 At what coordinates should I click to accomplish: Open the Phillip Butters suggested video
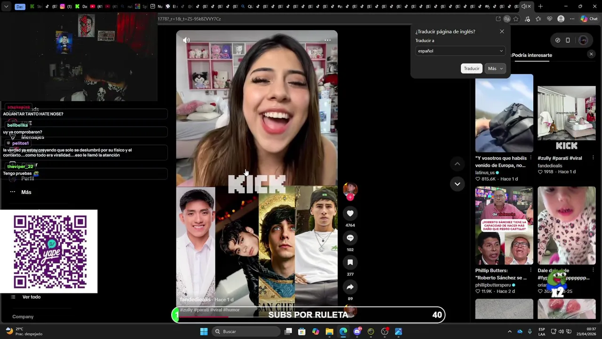coord(504,226)
